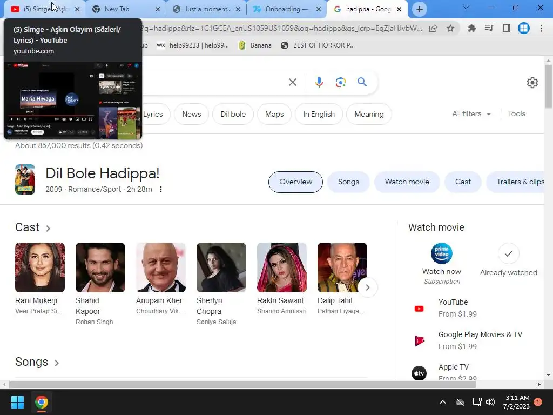Expand the Songs section arrow
This screenshot has height=415, width=553.
(x=56, y=363)
